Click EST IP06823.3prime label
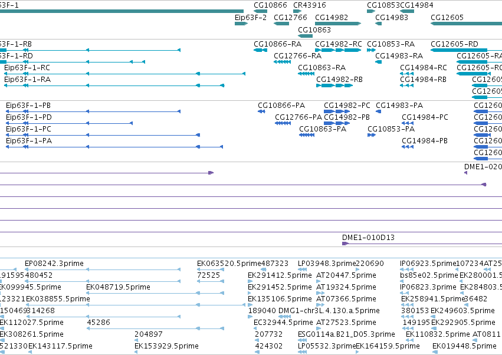The width and height of the screenshot is (502, 355). pyautogui.click(x=428, y=287)
